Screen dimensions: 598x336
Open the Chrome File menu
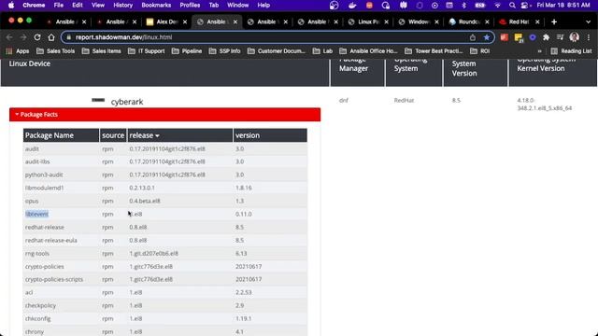click(x=58, y=5)
